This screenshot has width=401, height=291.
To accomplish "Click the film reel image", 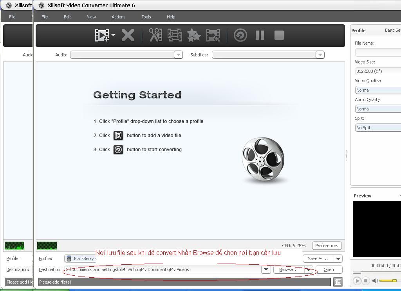I will [x=263, y=159].
